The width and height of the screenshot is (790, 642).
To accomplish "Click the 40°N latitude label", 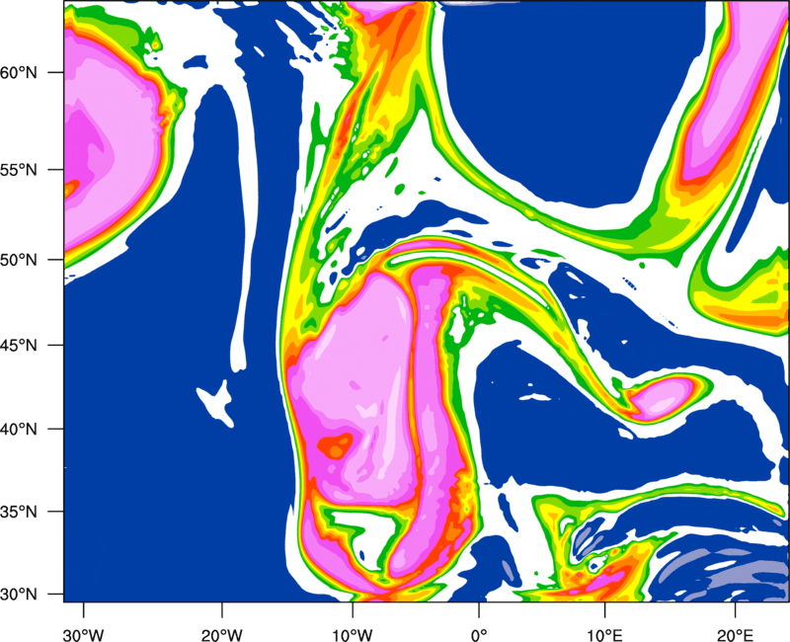I will tap(19, 430).
